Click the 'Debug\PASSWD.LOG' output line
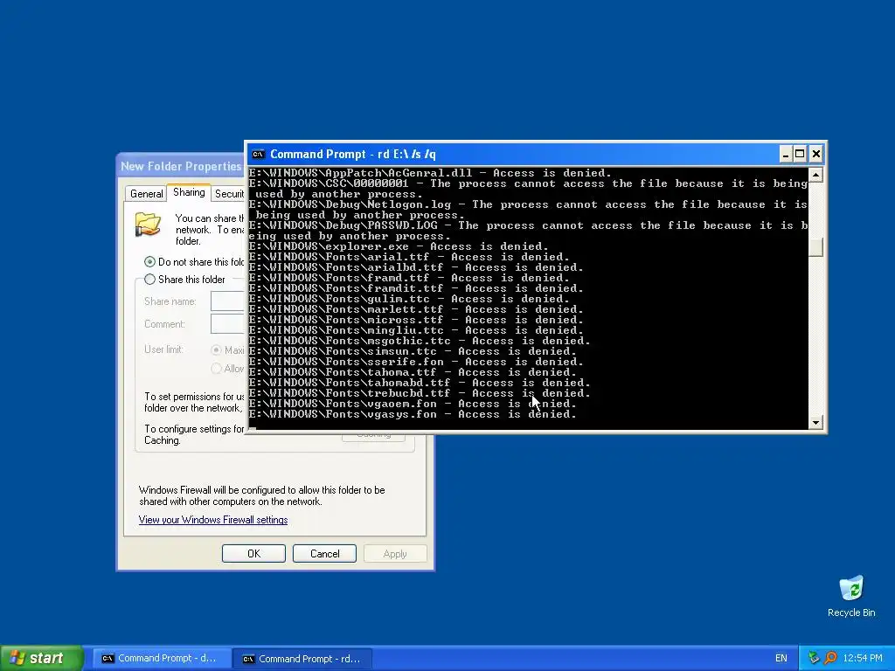Image resolution: width=895 pixels, height=671 pixels. (528, 231)
